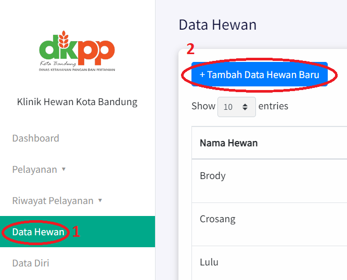The width and height of the screenshot is (347, 280).
Task: Click the red number 1 annotation
Action: 76,232
